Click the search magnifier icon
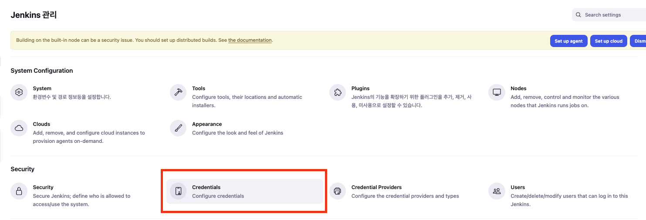Image resolution: width=646 pixels, height=220 pixels. click(x=578, y=15)
